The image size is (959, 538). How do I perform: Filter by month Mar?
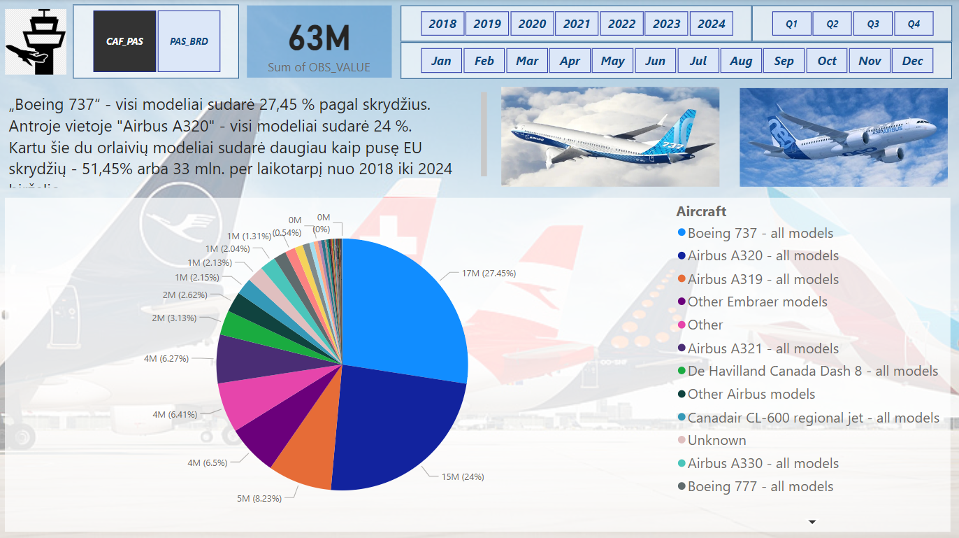pyautogui.click(x=527, y=61)
